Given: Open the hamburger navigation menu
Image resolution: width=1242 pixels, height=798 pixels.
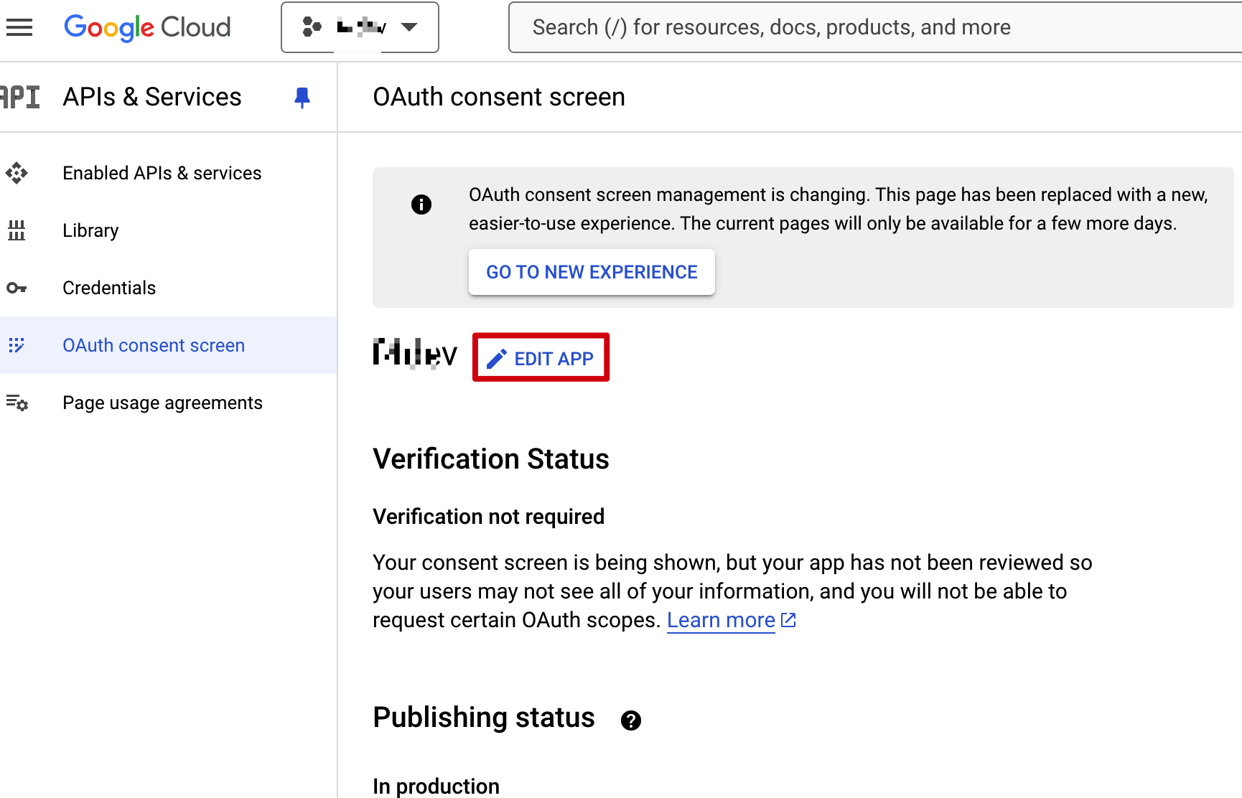Looking at the screenshot, I should click(x=19, y=27).
